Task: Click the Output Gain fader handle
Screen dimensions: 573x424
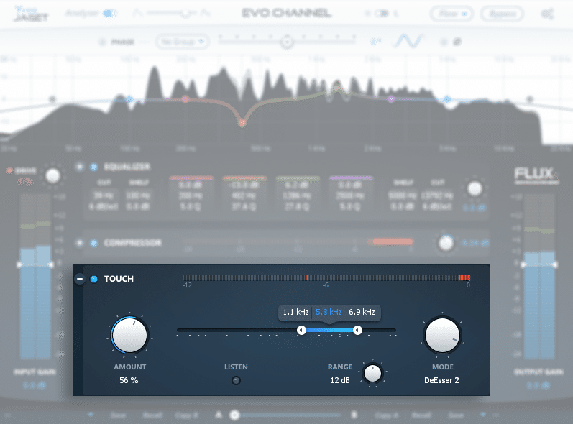Action: tap(539, 264)
